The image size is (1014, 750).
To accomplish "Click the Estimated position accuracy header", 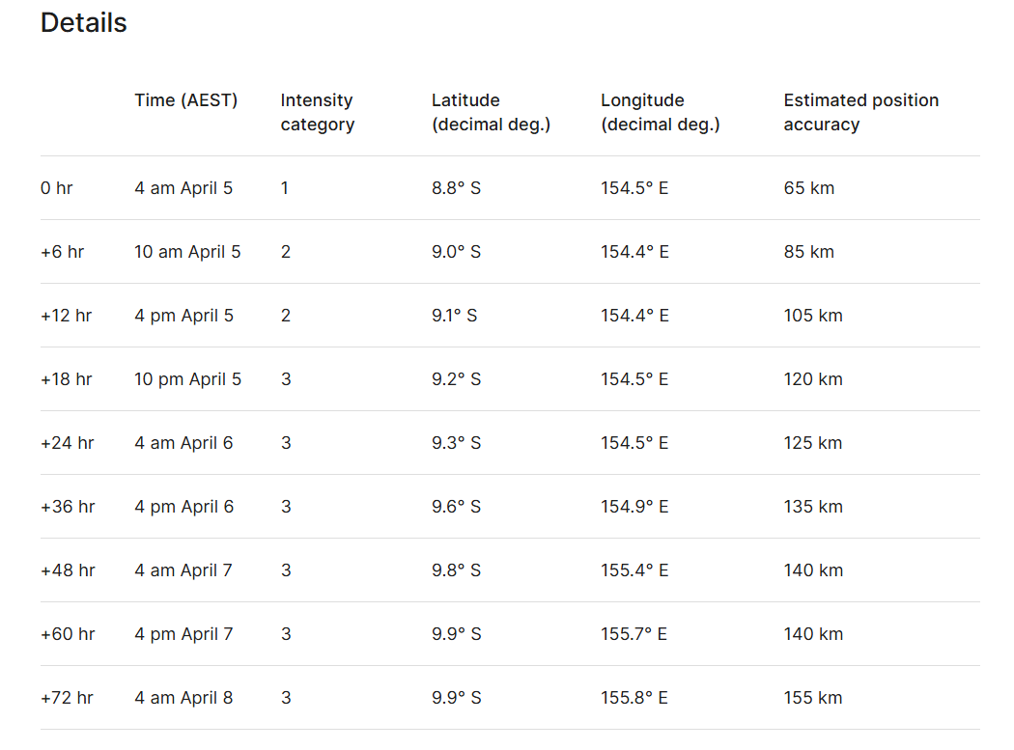I will click(x=860, y=112).
